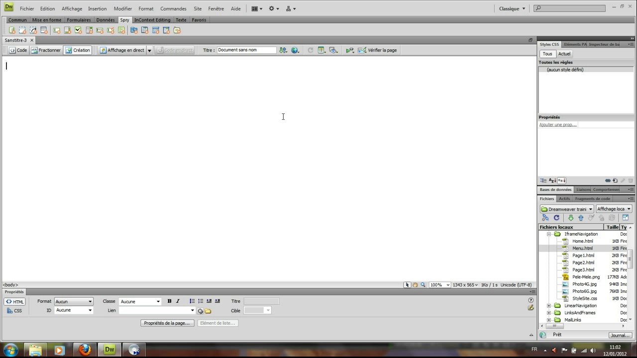Open the Classe dropdown

click(x=140, y=301)
